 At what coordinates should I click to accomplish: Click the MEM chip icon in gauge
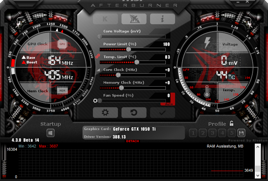pos(62,90)
